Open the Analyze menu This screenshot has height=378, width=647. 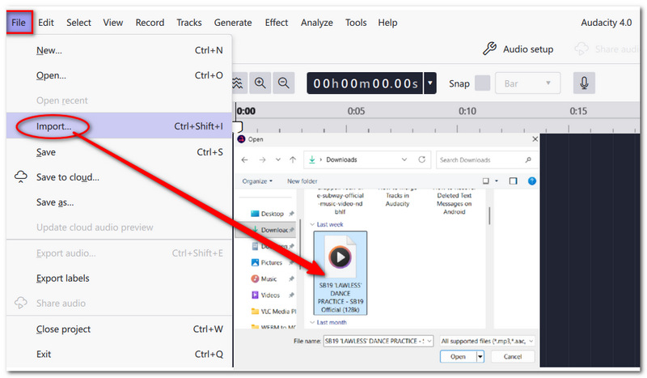point(316,23)
